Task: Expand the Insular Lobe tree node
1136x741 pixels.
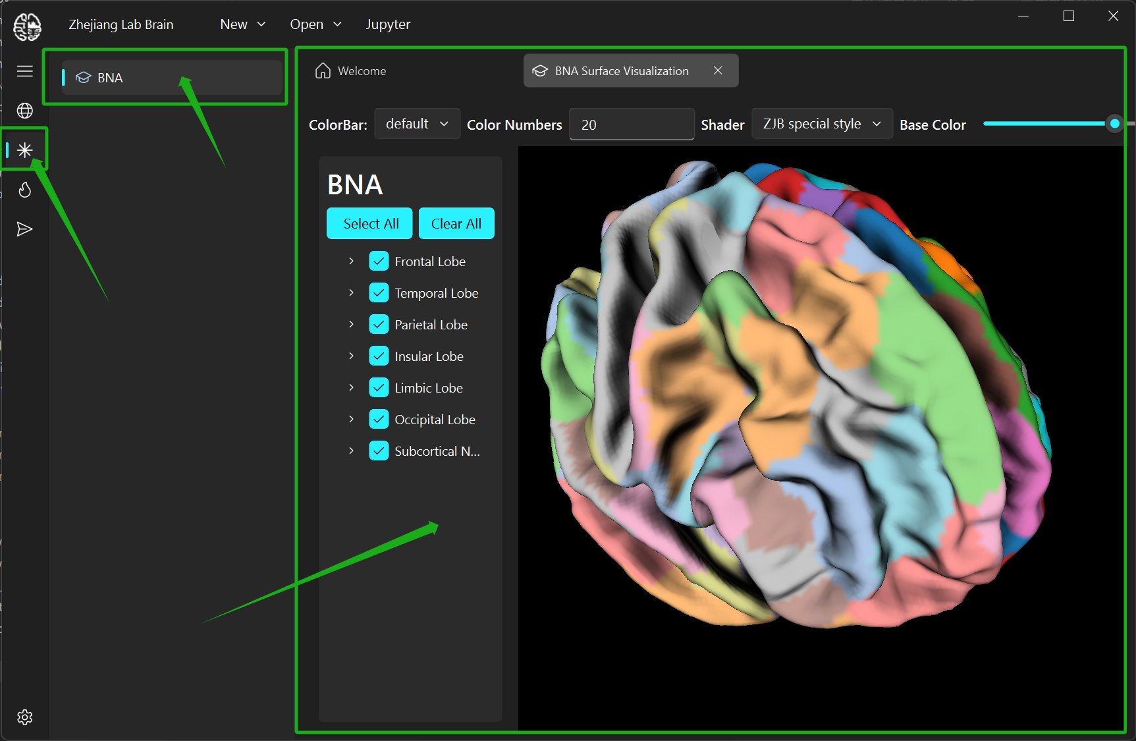Action: (351, 356)
